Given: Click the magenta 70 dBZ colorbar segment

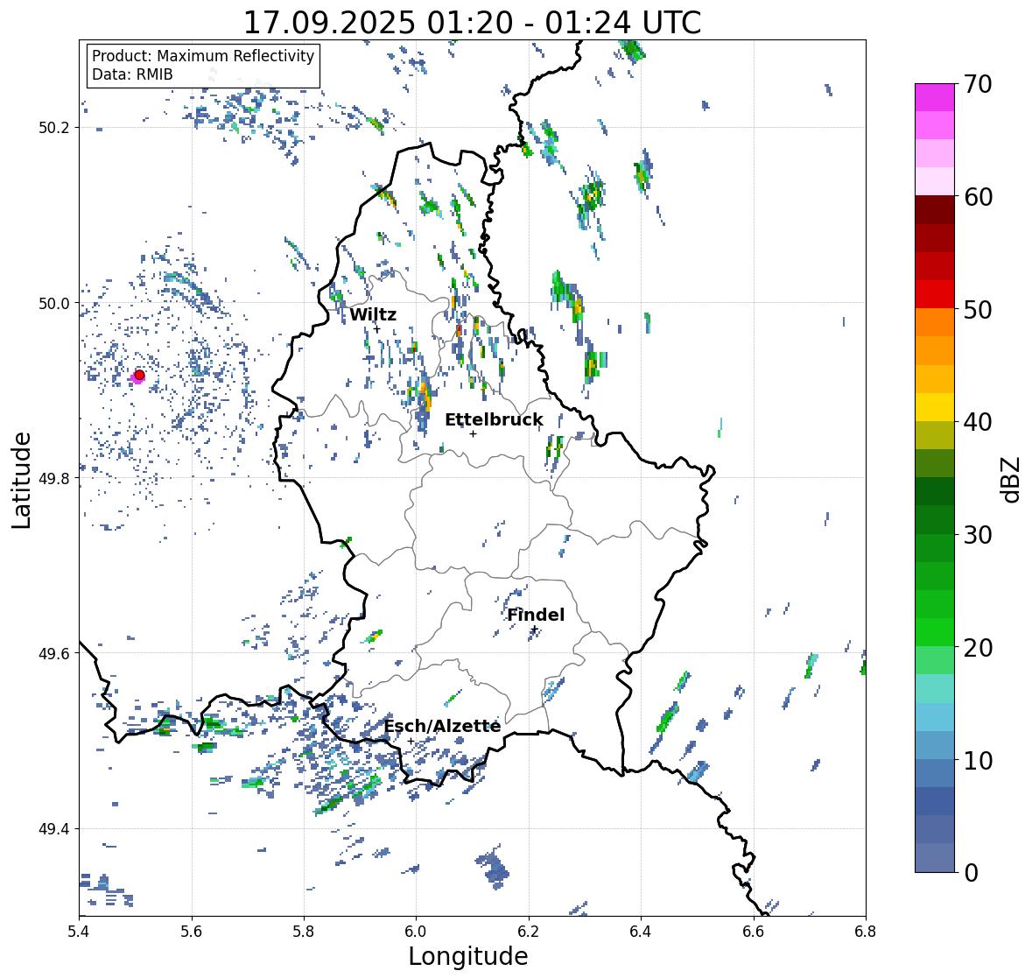Looking at the screenshot, I should coord(935,97).
